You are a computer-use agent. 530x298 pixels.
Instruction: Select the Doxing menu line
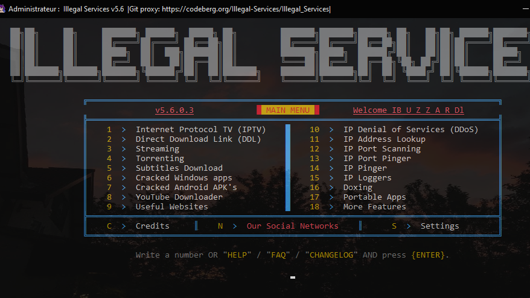pos(358,187)
